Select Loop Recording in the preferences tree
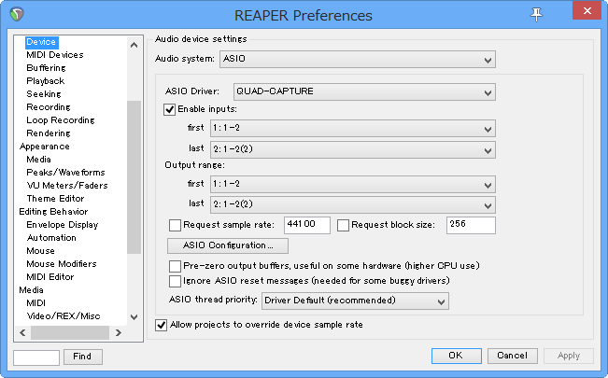The image size is (608, 378). point(61,120)
